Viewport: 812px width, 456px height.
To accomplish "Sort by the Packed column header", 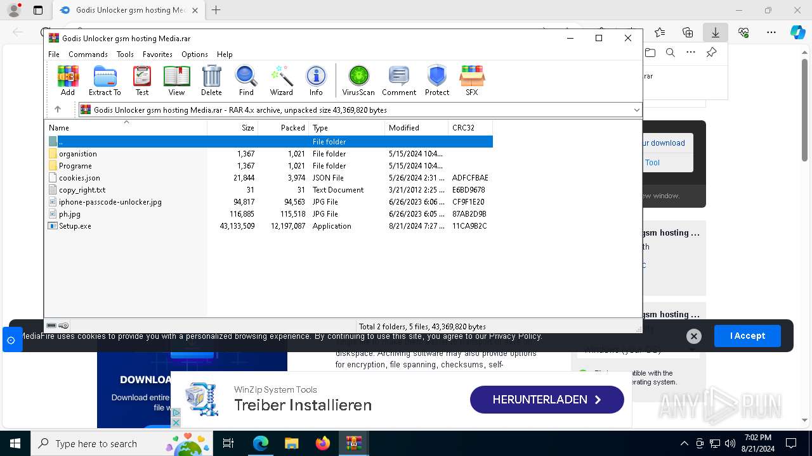I will [284, 128].
